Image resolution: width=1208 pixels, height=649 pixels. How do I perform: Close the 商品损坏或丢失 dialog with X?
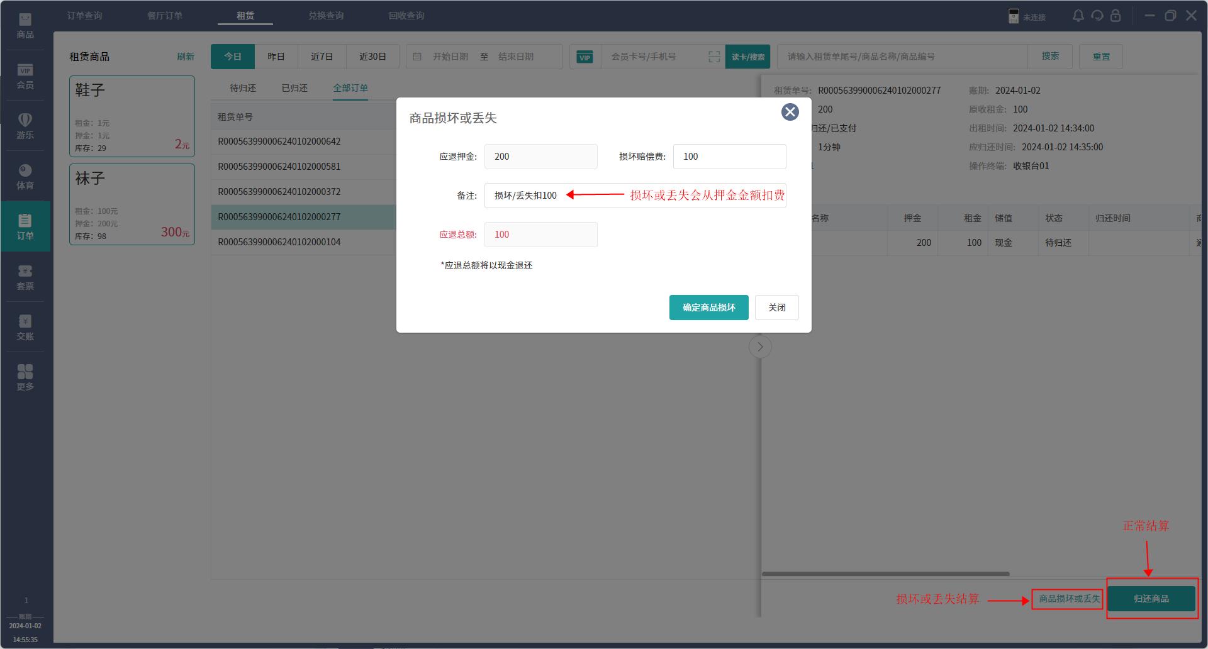[x=790, y=112]
